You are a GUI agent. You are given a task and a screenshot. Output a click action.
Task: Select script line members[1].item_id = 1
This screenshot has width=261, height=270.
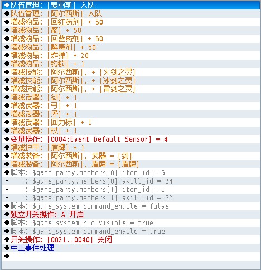tap(131, 189)
